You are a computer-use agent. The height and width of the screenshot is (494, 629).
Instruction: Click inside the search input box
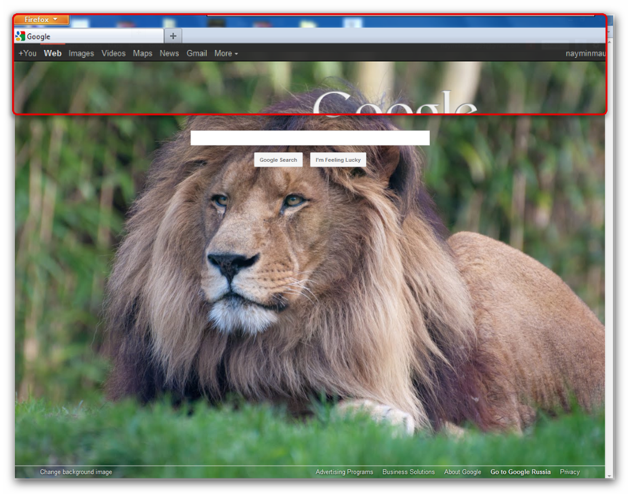(x=310, y=137)
